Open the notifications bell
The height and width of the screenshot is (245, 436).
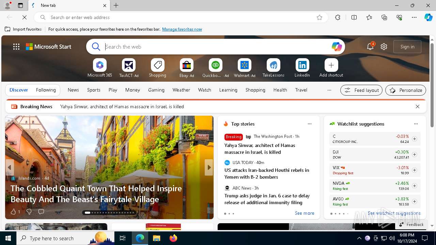click(370, 47)
